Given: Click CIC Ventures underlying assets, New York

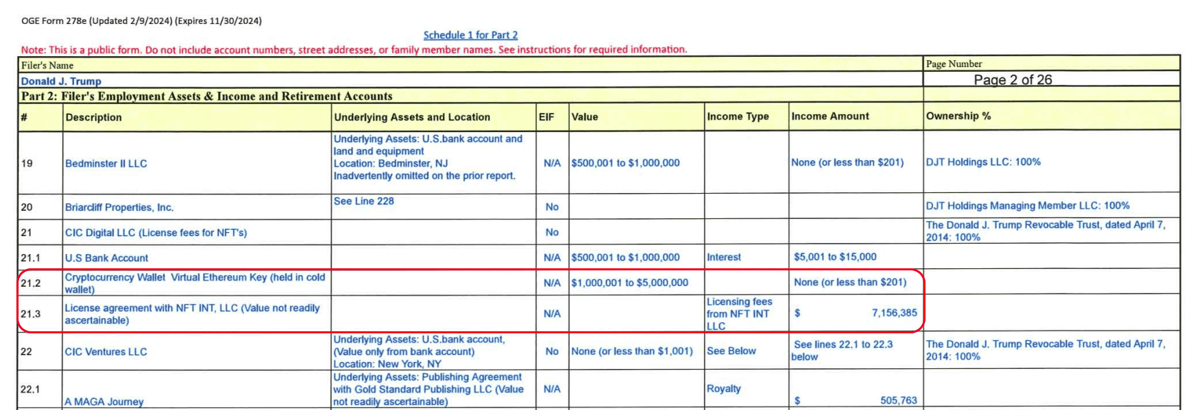Looking at the screenshot, I should point(420,352).
